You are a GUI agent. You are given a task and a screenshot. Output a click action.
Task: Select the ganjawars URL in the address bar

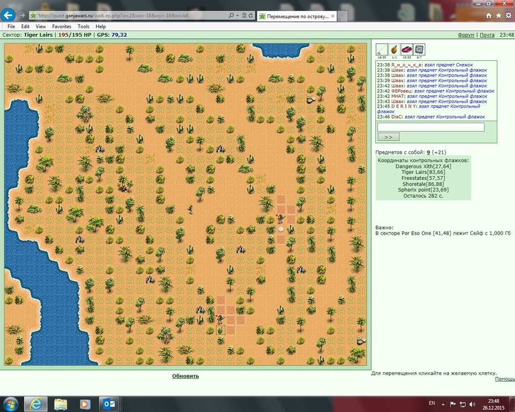pyautogui.click(x=113, y=16)
